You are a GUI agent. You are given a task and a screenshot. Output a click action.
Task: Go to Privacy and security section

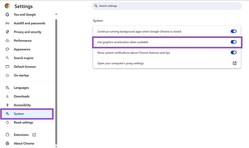(x=27, y=32)
